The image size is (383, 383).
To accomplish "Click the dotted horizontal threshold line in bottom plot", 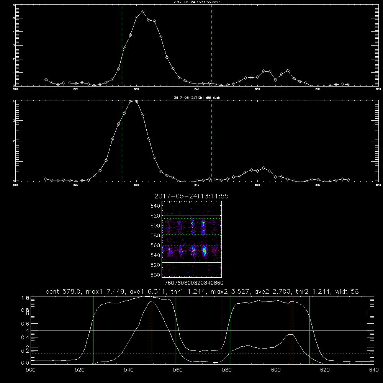I will [x=202, y=354].
